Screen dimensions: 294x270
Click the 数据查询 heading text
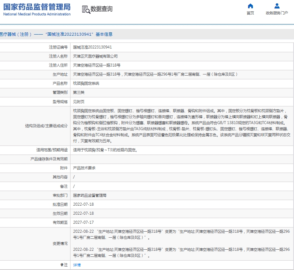[101, 9]
